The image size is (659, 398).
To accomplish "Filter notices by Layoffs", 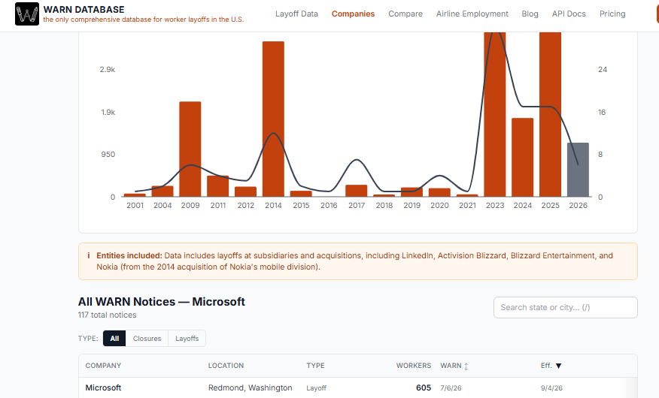I will pyautogui.click(x=187, y=339).
